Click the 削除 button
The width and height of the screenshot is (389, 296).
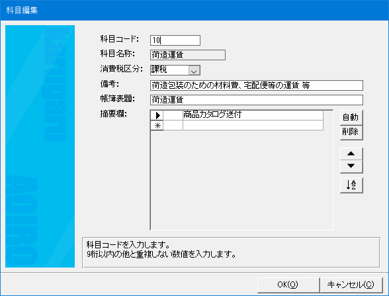(351, 132)
